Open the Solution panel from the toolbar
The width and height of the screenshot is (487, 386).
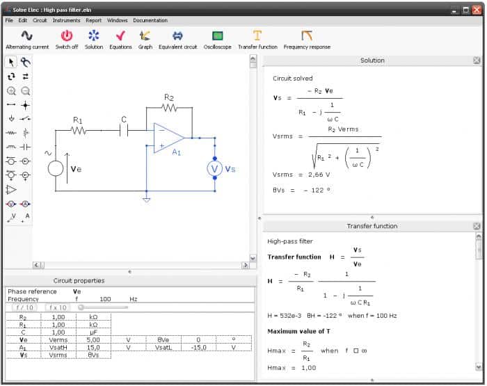tap(94, 36)
